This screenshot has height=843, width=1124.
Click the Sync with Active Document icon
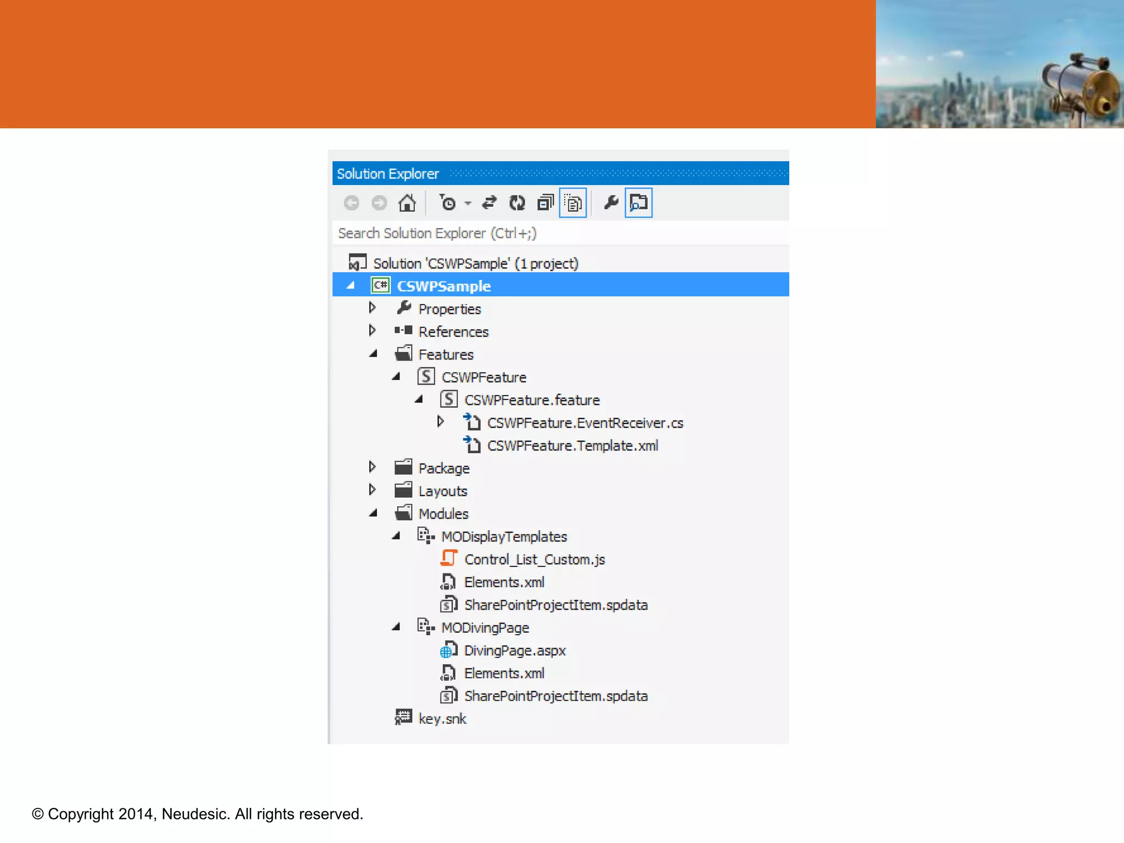click(489, 203)
